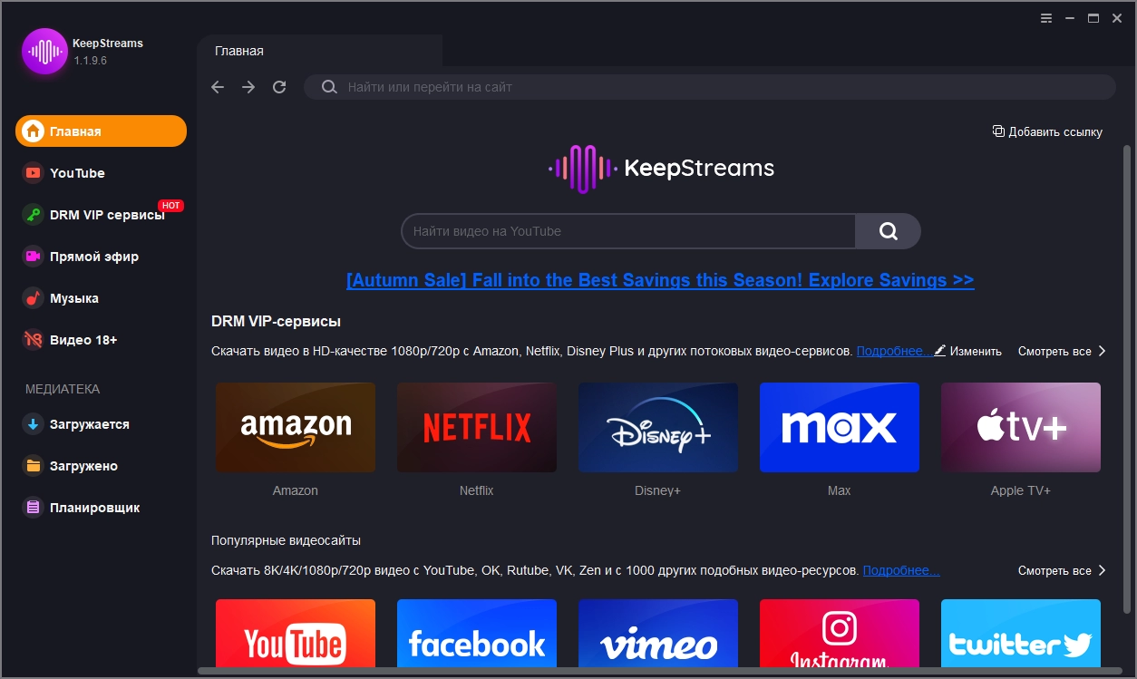Viewport: 1137px width, 679px height.
Task: Click the red YouTube icon in sidebar
Action: tap(33, 173)
